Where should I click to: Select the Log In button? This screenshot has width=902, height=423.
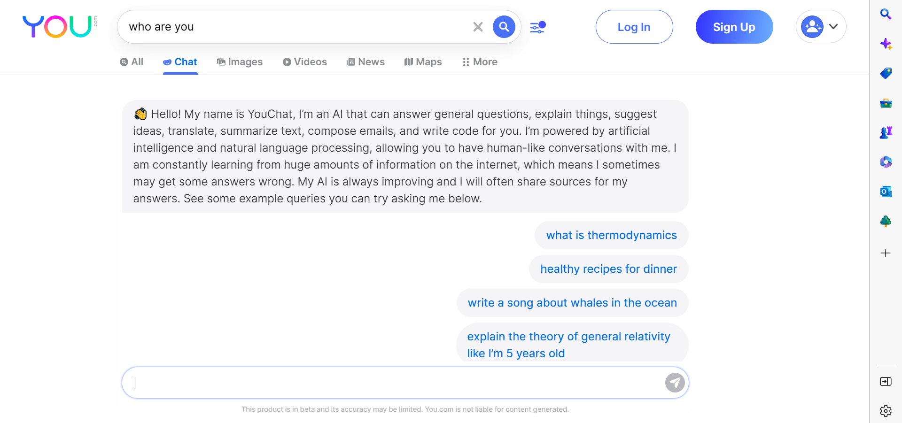pyautogui.click(x=634, y=27)
